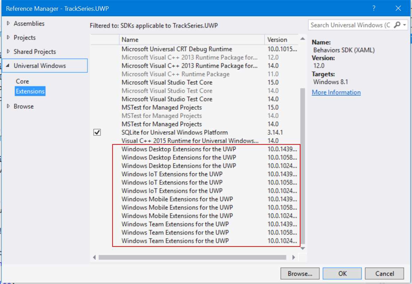Open the search scope dropdown arrow
Image resolution: width=412 pixels, height=284 pixels.
[404, 25]
